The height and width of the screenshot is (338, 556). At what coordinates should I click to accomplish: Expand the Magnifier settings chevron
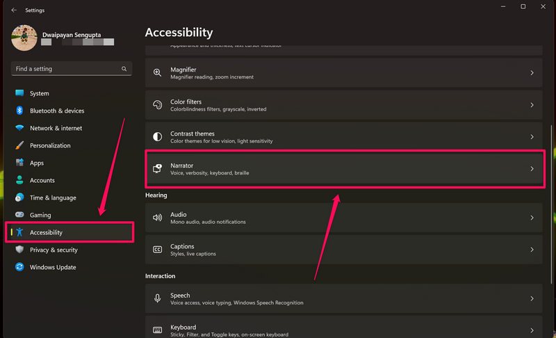coord(532,73)
